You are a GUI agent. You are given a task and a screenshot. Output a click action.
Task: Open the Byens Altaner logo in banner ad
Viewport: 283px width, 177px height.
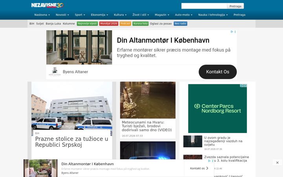[x=55, y=72]
